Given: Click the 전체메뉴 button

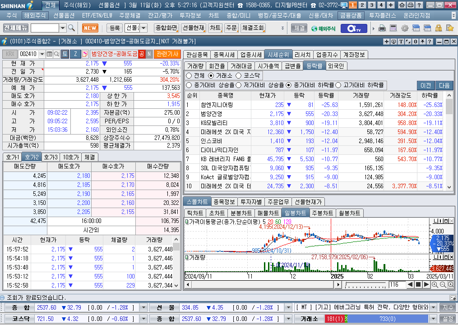Looking at the screenshot, I should 16,28.
